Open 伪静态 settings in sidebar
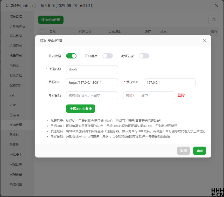This screenshot has height=197, width=224. point(14,66)
